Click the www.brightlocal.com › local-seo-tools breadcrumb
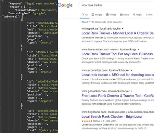This screenshot has height=133, width=154. tap(118, 112)
